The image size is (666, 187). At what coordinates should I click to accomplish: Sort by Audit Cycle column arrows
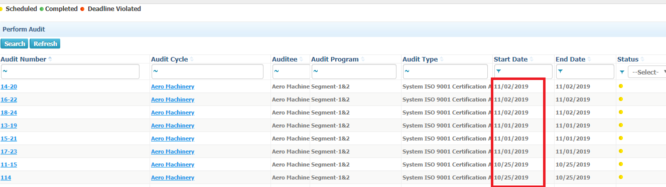[x=192, y=59]
